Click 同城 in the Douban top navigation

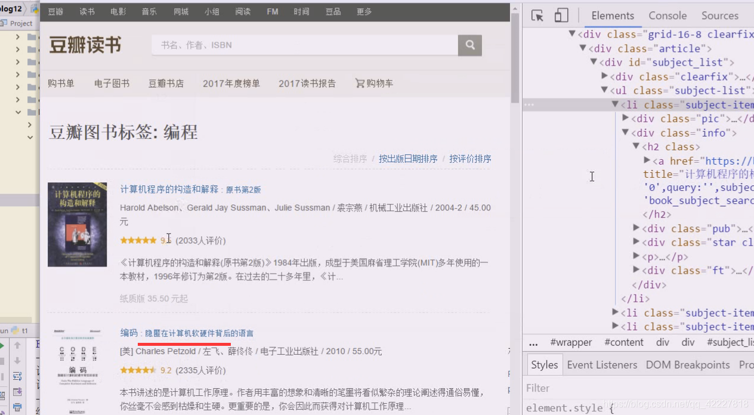tap(181, 12)
